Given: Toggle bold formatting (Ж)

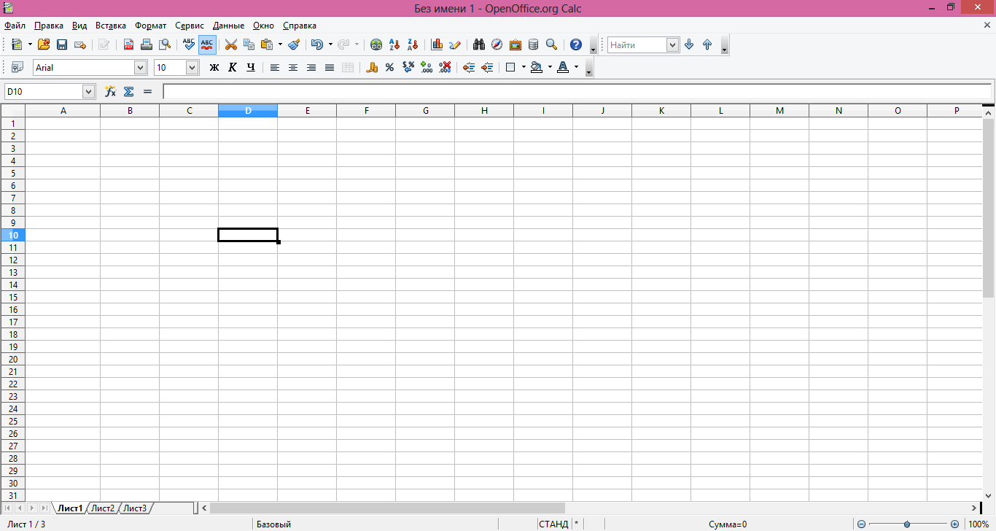Looking at the screenshot, I should 214,67.
